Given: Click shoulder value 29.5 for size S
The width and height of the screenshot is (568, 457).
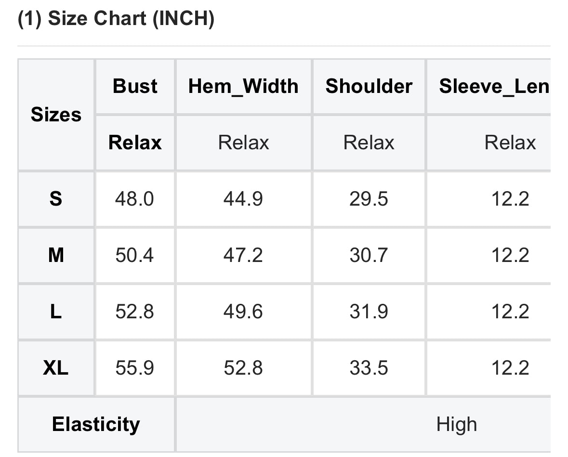Looking at the screenshot, I should point(369,198).
